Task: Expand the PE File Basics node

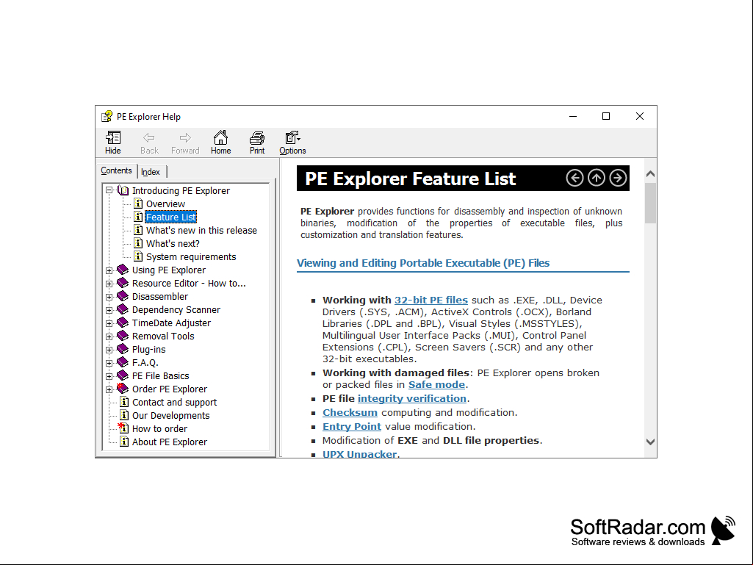Action: pyautogui.click(x=109, y=376)
